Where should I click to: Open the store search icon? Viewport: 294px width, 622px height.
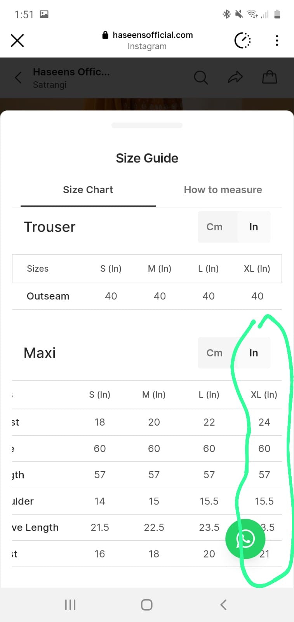(x=201, y=78)
